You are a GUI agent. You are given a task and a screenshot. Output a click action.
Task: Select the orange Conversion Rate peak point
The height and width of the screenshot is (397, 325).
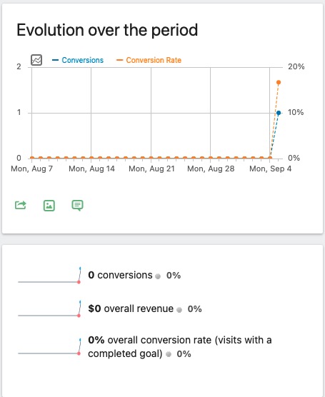(279, 82)
